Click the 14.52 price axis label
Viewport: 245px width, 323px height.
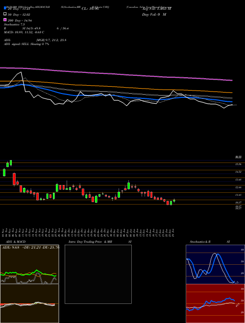click(x=238, y=172)
